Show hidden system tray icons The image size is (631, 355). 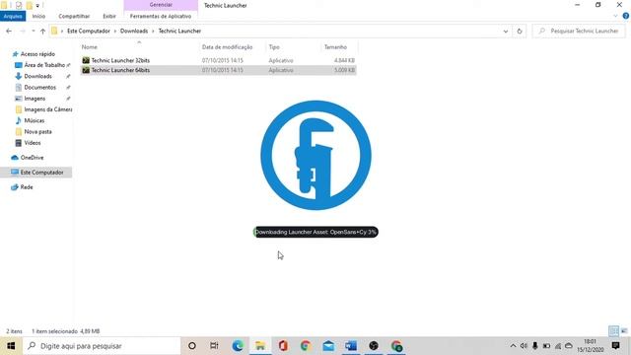[x=513, y=346]
